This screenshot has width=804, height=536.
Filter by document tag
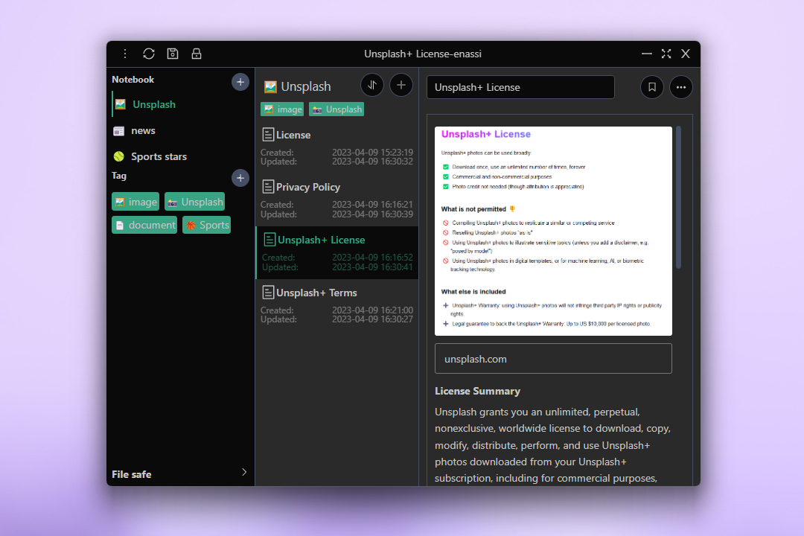(x=144, y=225)
